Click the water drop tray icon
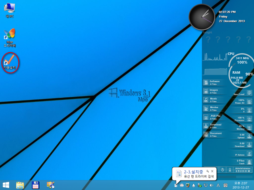Viewport: 254px width, 190px height. (194, 186)
